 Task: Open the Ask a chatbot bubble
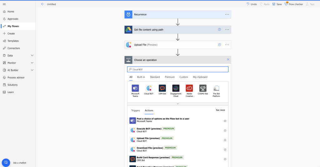[6, 163]
